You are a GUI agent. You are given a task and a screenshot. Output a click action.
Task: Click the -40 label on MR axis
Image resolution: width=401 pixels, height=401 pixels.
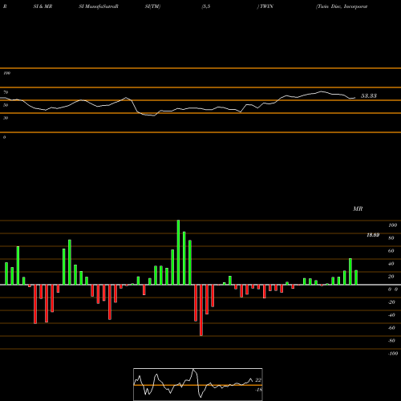point(391,315)
